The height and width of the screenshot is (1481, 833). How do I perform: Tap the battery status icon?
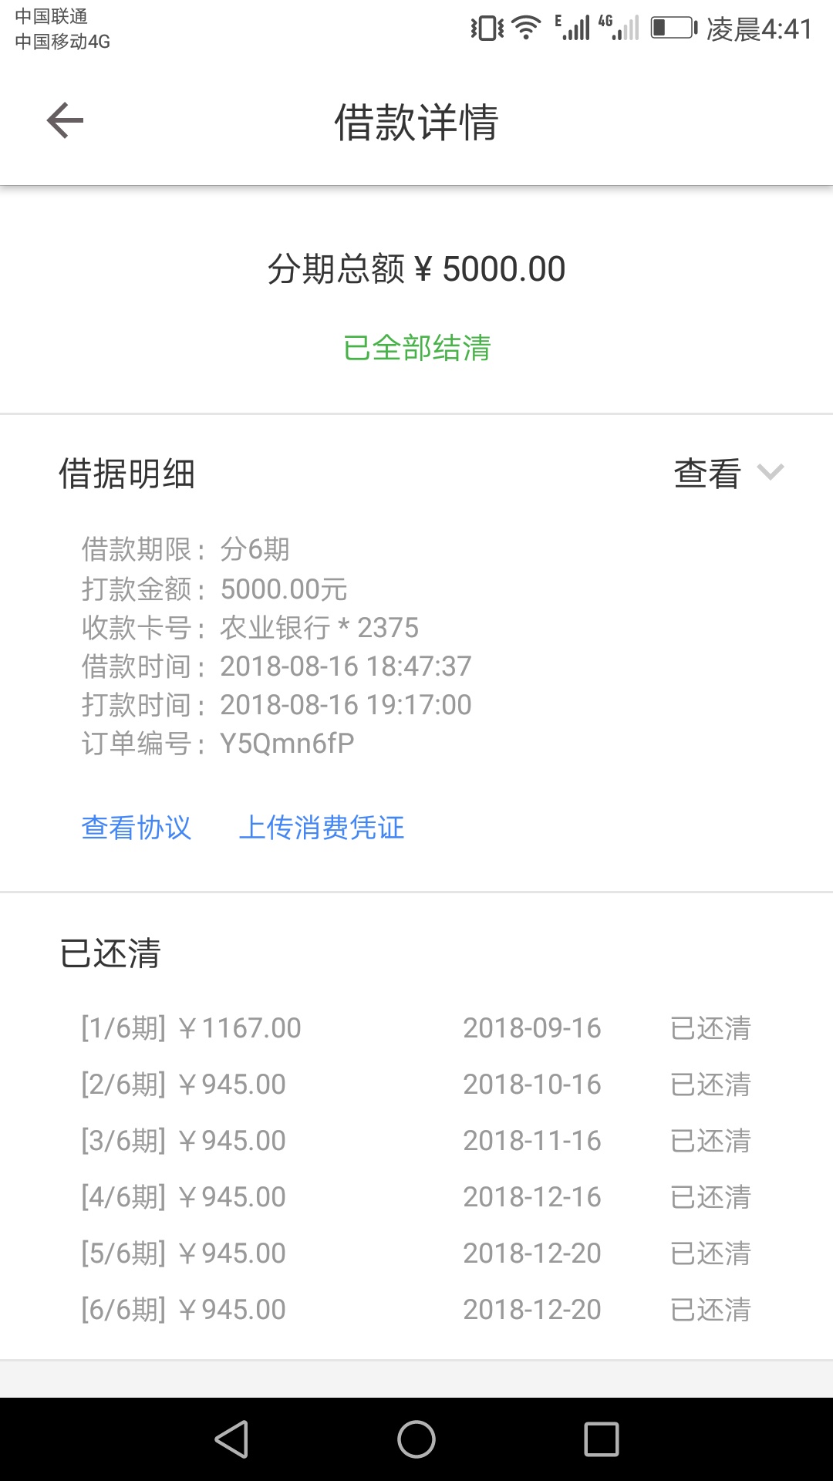pyautogui.click(x=674, y=28)
